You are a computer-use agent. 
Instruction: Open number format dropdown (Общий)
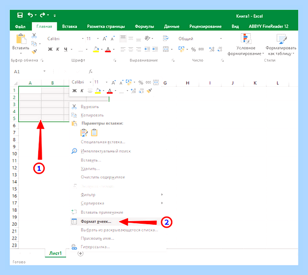(x=221, y=39)
